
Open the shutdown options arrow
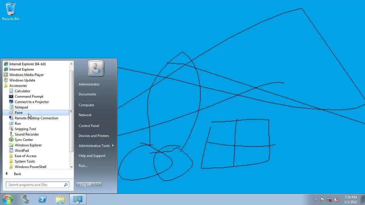tap(98, 185)
